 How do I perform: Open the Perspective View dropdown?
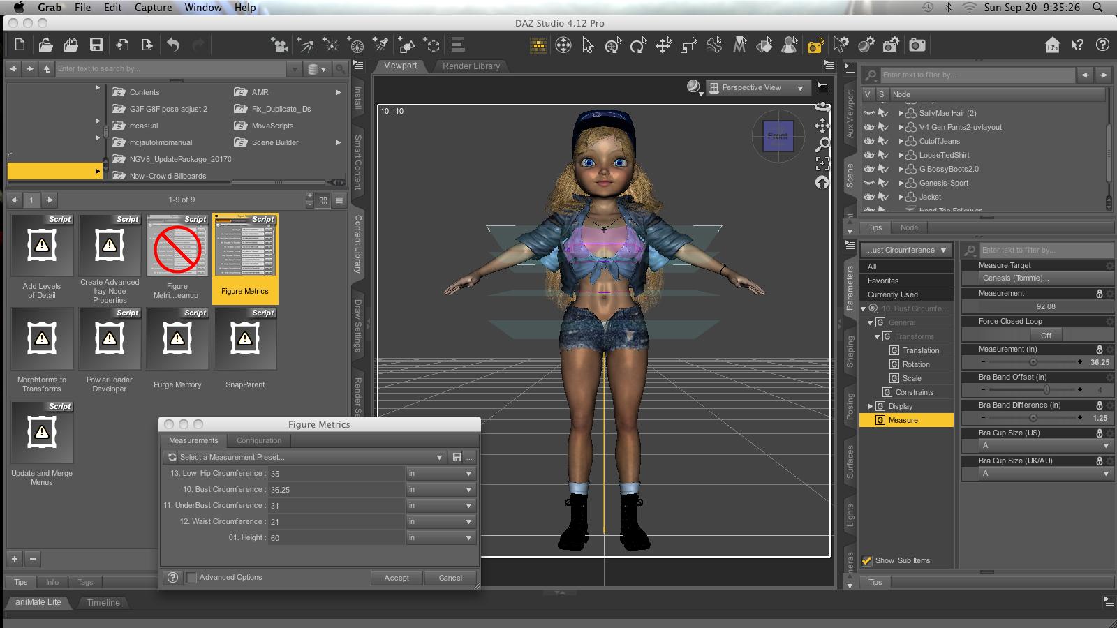[x=757, y=88]
